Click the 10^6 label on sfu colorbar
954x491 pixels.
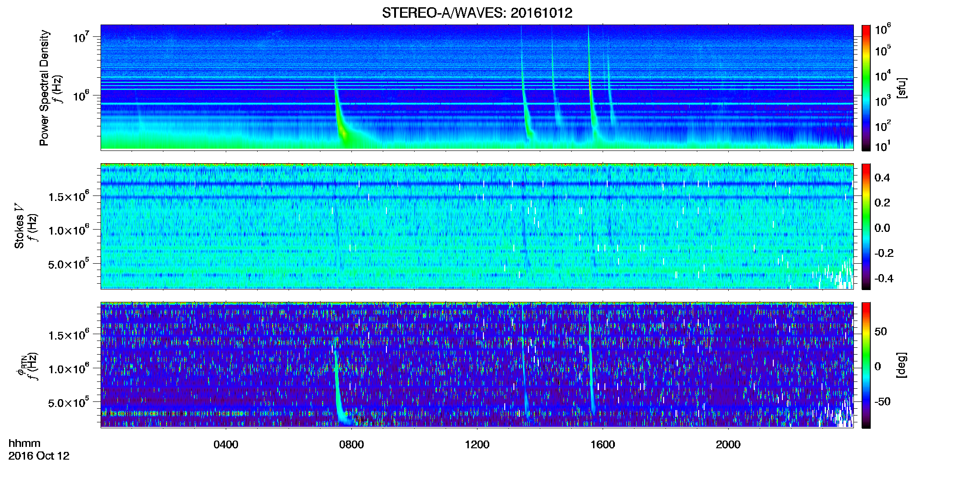pyautogui.click(x=883, y=29)
